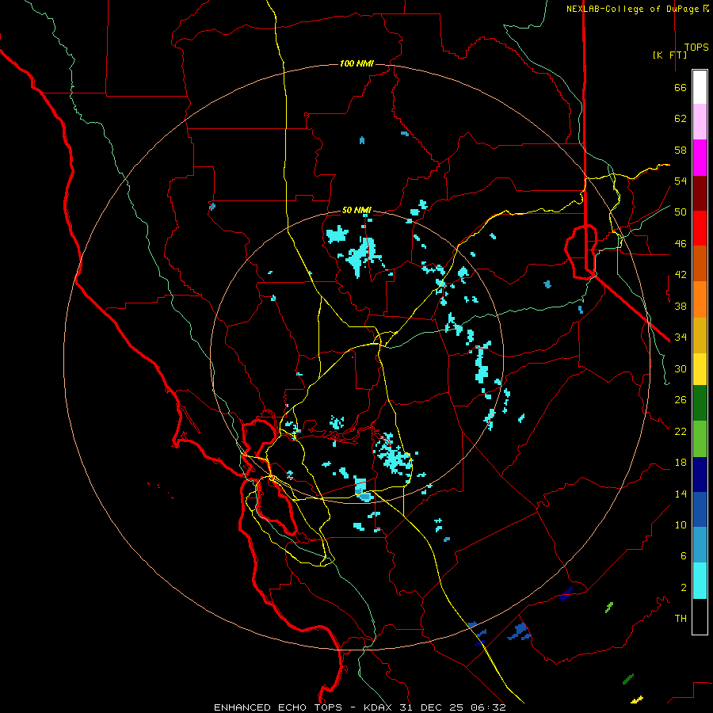Click the "06:32" timestamp
713x713 pixels.
pos(488,707)
